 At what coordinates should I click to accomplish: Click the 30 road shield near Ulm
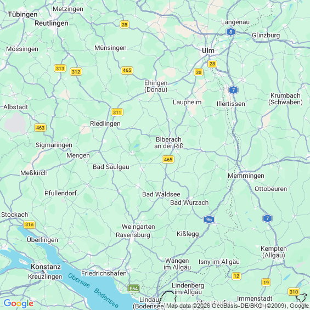(199, 72)
